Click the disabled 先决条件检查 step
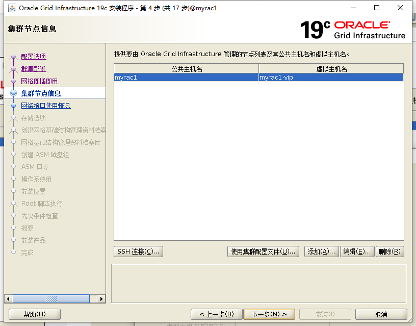416x326 pixels. [39, 216]
